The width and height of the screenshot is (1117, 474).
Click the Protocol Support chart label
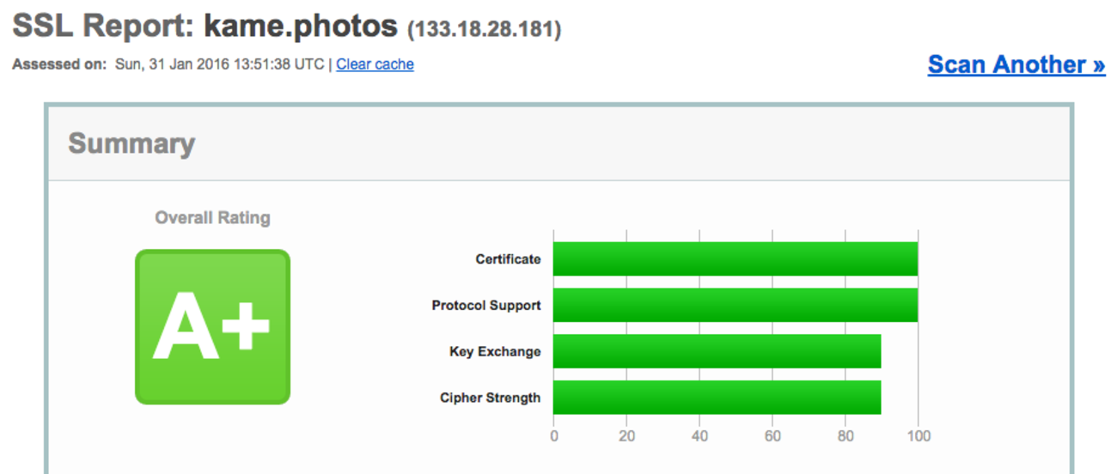tap(486, 305)
